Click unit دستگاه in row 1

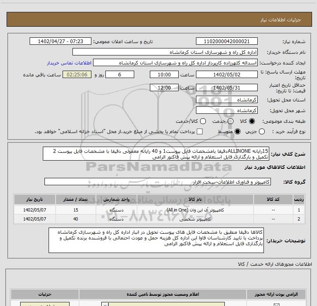(117, 210)
